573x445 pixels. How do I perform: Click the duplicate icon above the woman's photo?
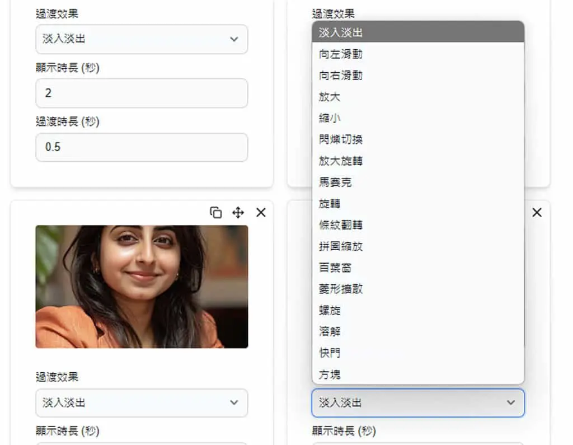215,213
